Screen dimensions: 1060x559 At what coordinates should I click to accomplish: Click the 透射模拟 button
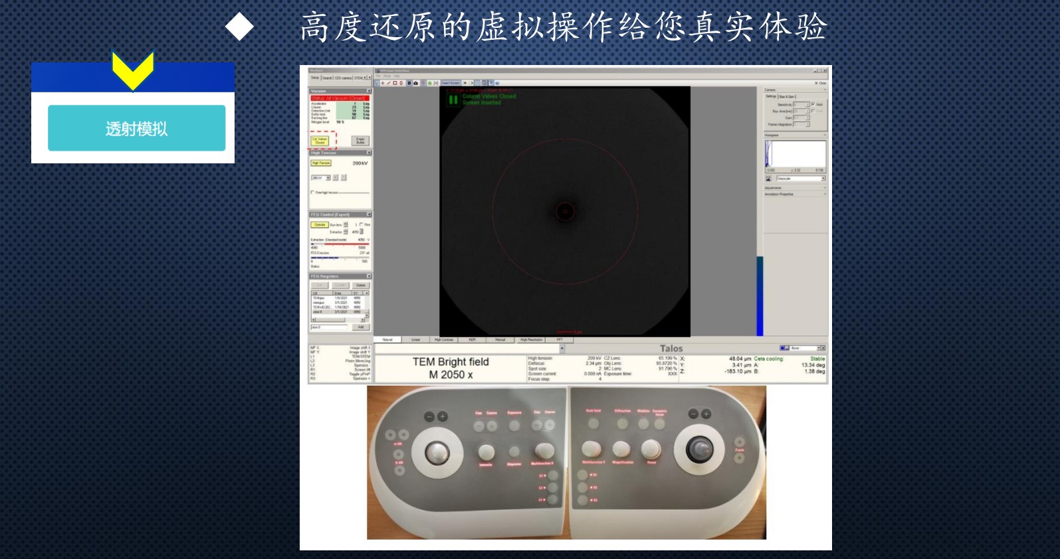point(136,128)
